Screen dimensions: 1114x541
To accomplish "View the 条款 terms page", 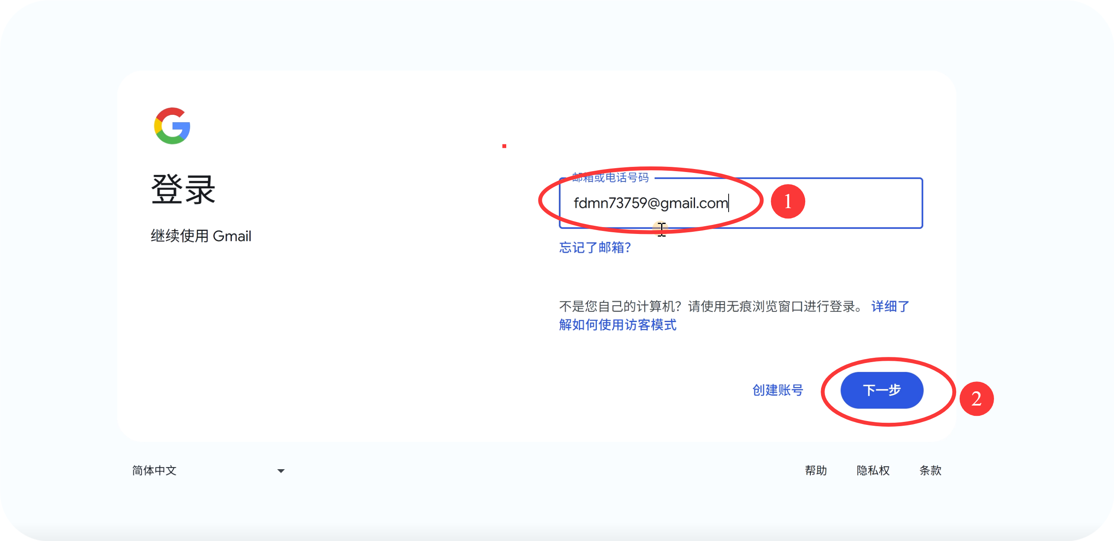I will click(931, 470).
